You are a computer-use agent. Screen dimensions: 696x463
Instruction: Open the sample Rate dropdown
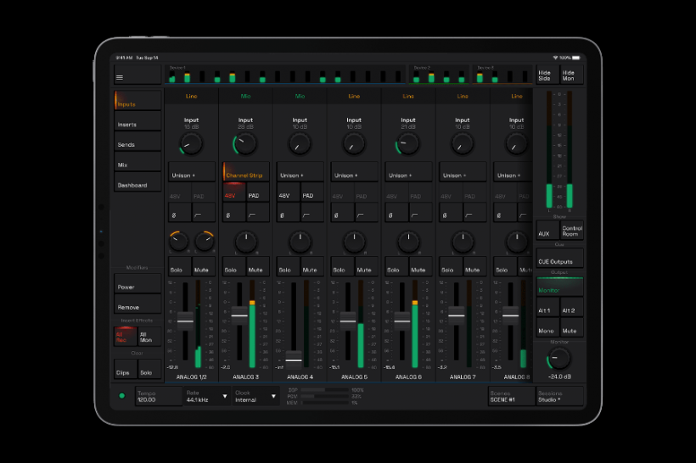pyautogui.click(x=207, y=395)
